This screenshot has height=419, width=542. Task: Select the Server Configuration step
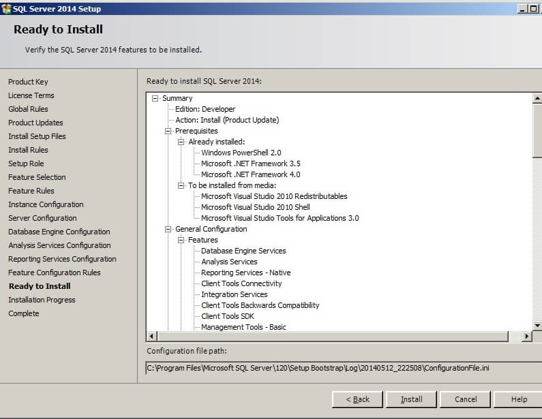click(x=42, y=218)
